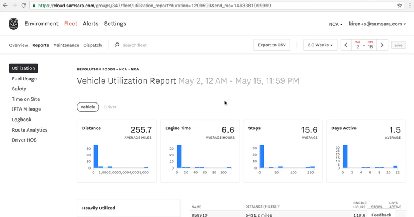Open the IFTA Mileage report

tap(26, 109)
